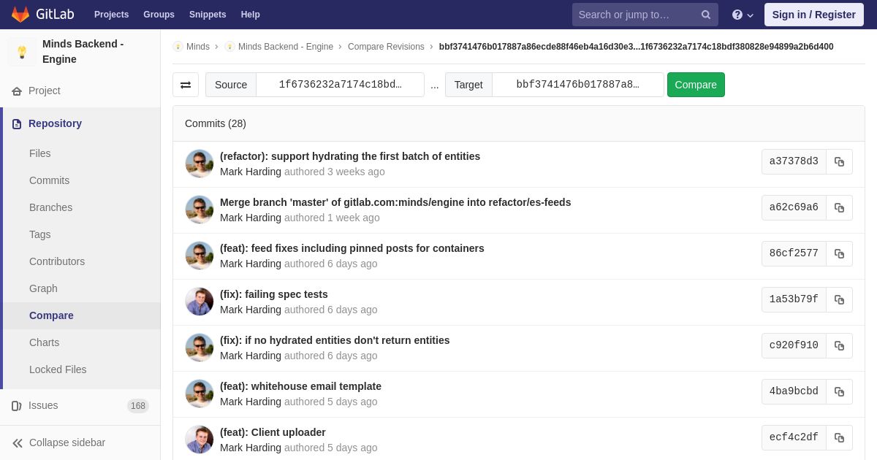This screenshot has width=877, height=460.
Task: Open Target revision dropdown
Action: pos(577,85)
